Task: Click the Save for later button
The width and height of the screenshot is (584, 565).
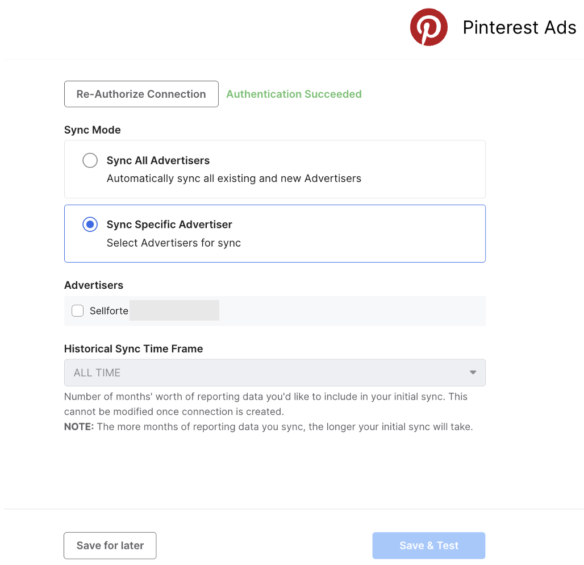Action: coord(110,546)
